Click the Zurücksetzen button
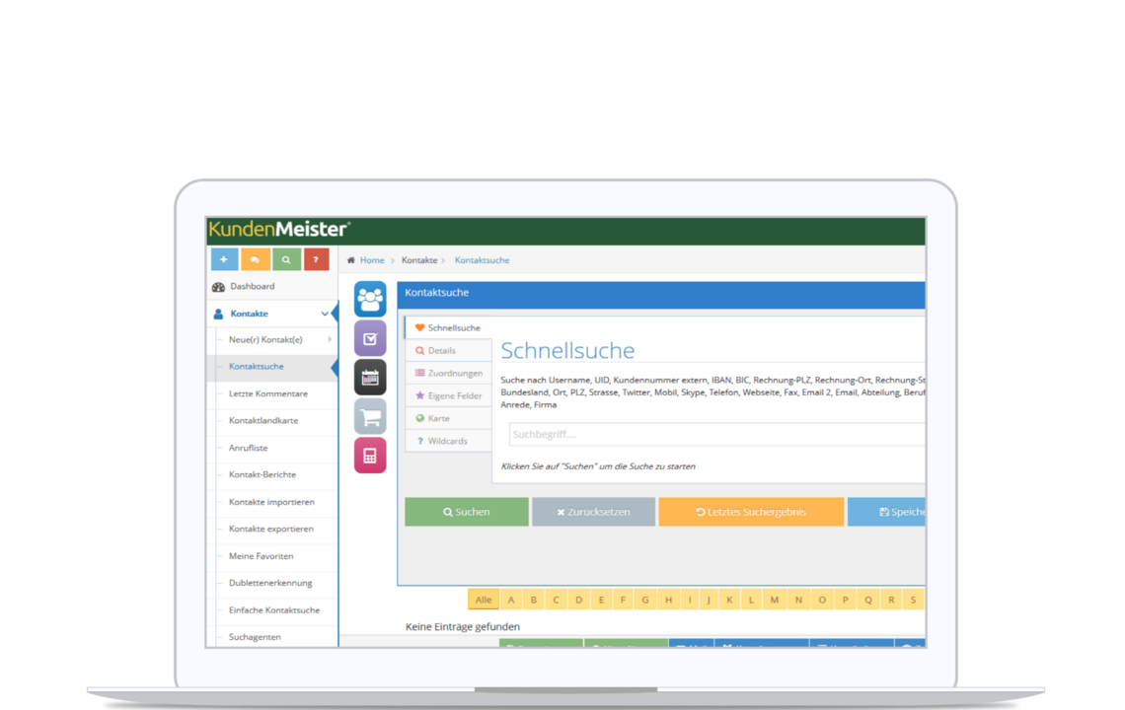Screen dimensions: 1125x710 (x=593, y=512)
